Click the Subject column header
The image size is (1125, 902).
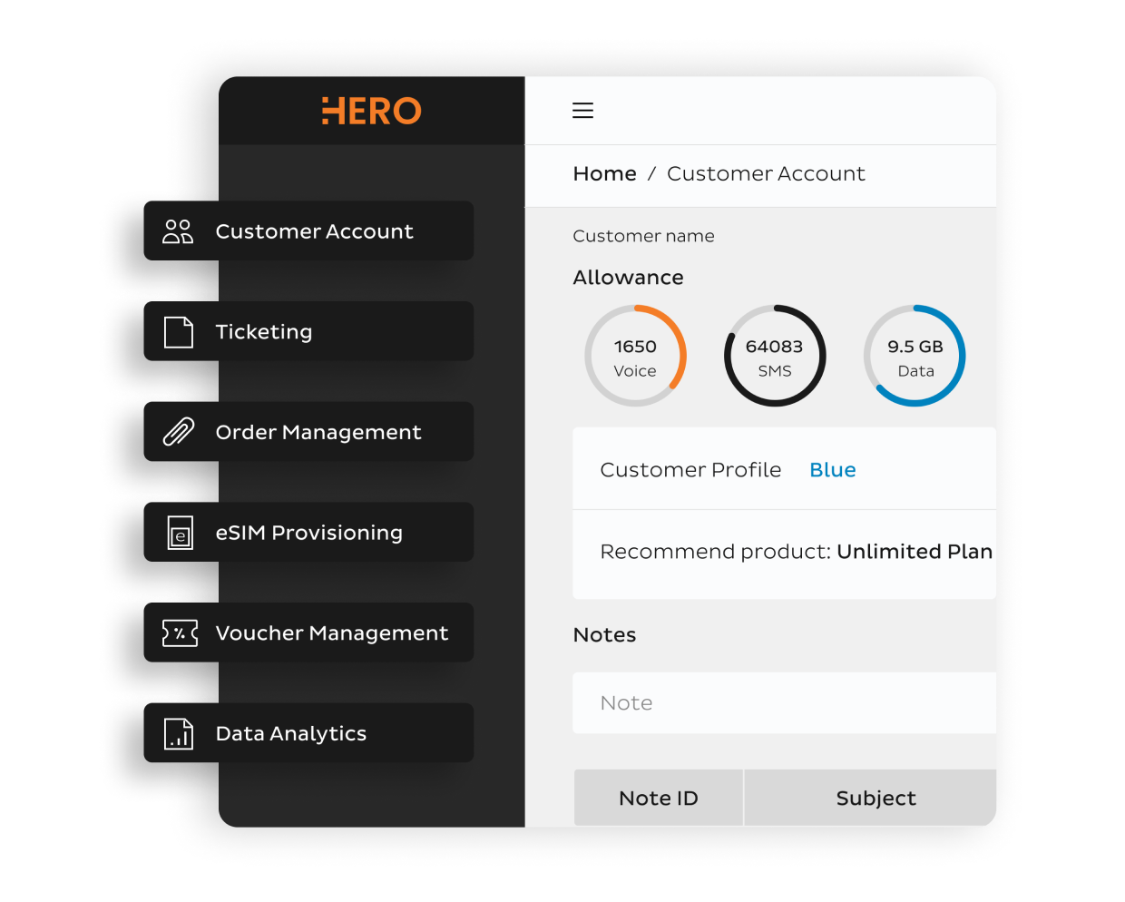coord(871,798)
